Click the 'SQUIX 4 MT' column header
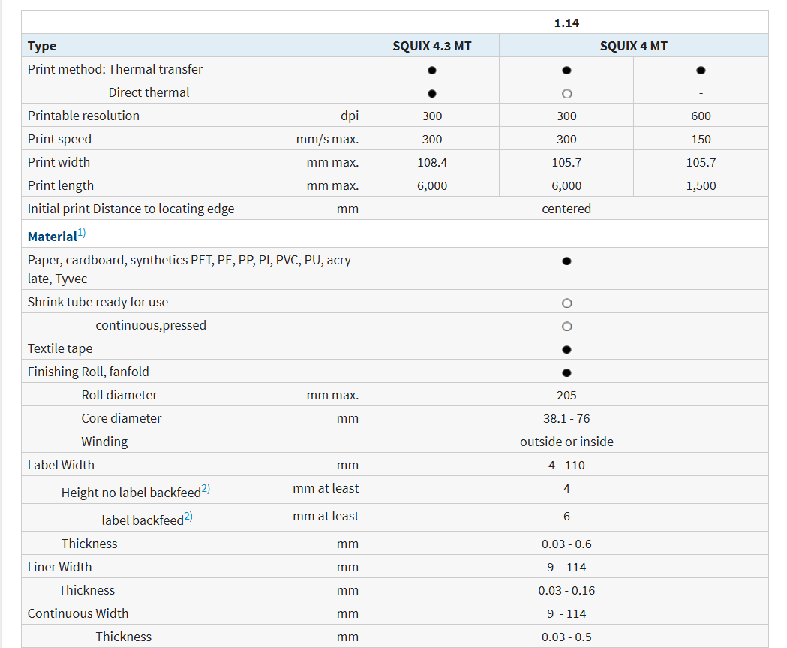The height and width of the screenshot is (648, 787). (x=634, y=46)
